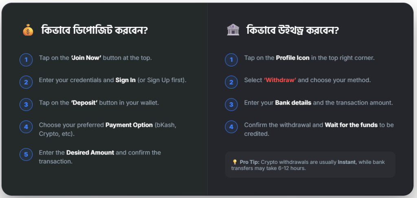Click the bold 'Sign In' text
Image resolution: width=417 pixels, height=198 pixels.
click(125, 80)
